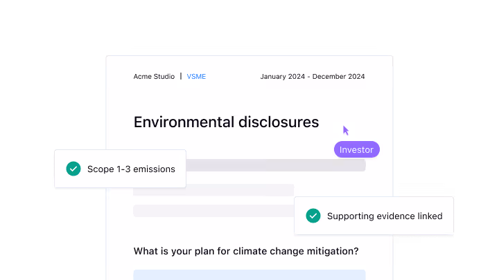Click the green checkmark beside Supporting evidence linked
Image resolution: width=499 pixels, height=280 pixels.
[313, 216]
